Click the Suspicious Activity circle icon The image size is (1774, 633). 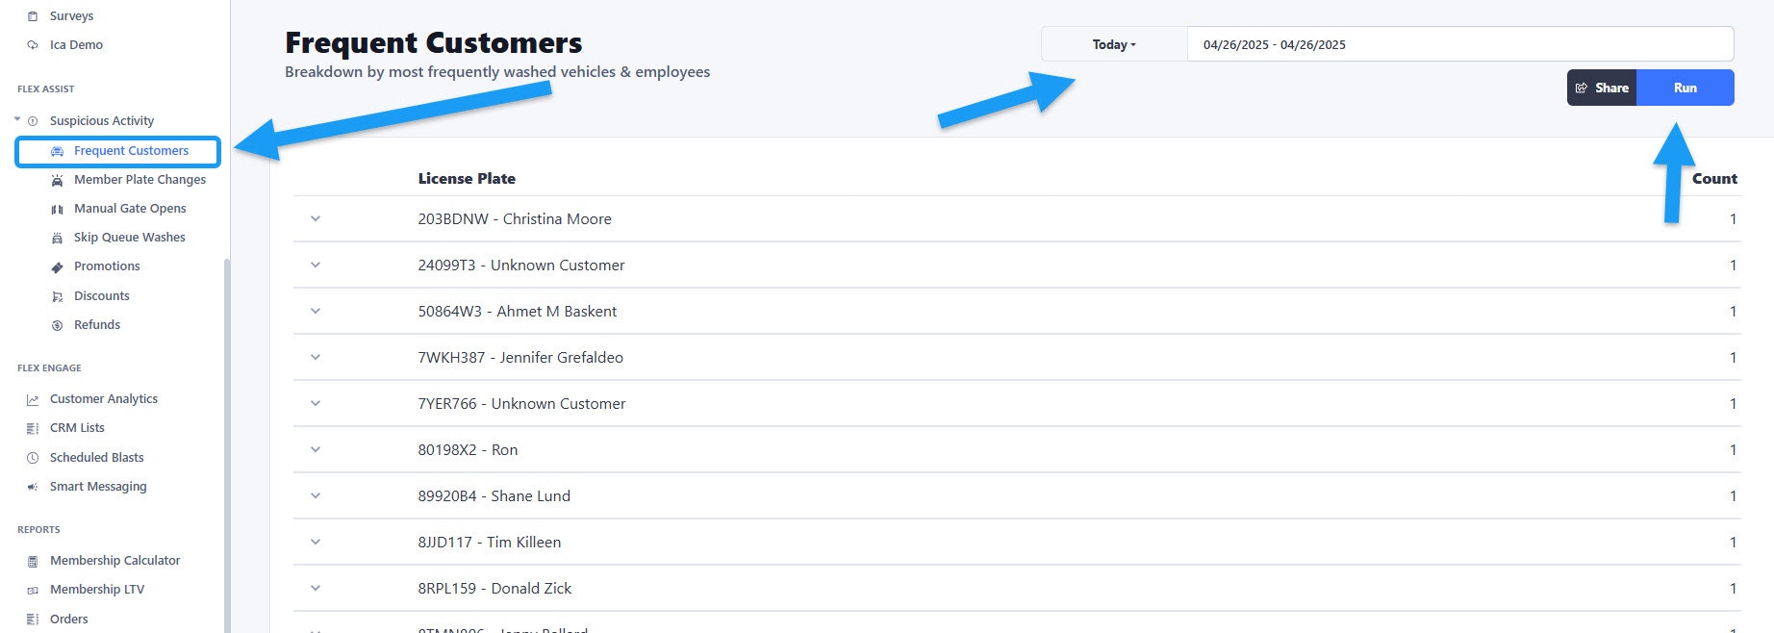pyautogui.click(x=33, y=121)
